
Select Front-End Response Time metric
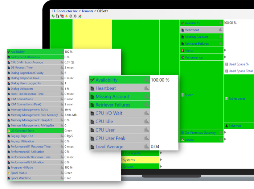(x=35, y=94)
